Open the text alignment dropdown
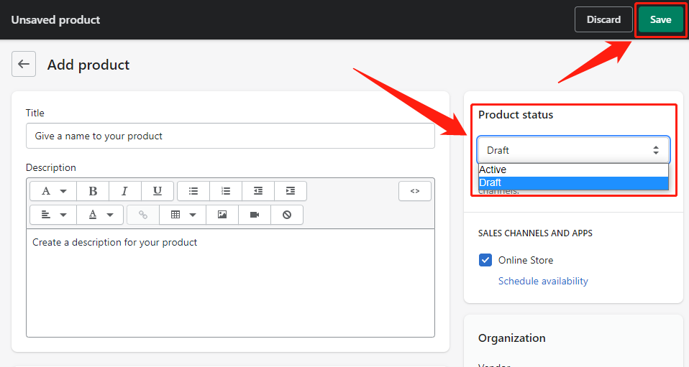Image resolution: width=689 pixels, height=367 pixels. (x=53, y=215)
